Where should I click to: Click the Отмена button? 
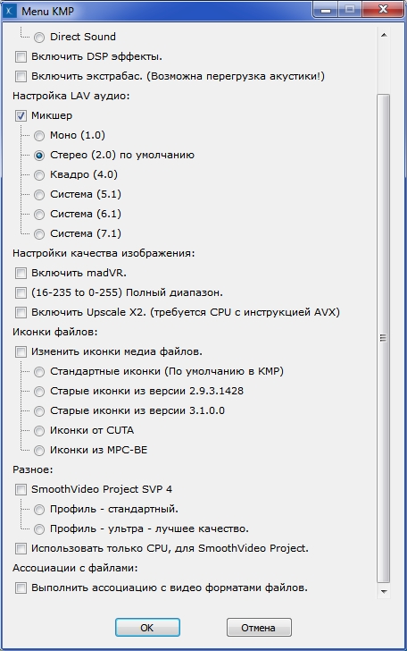pyautogui.click(x=259, y=628)
